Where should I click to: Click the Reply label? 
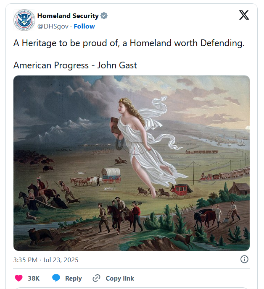coord(73,279)
